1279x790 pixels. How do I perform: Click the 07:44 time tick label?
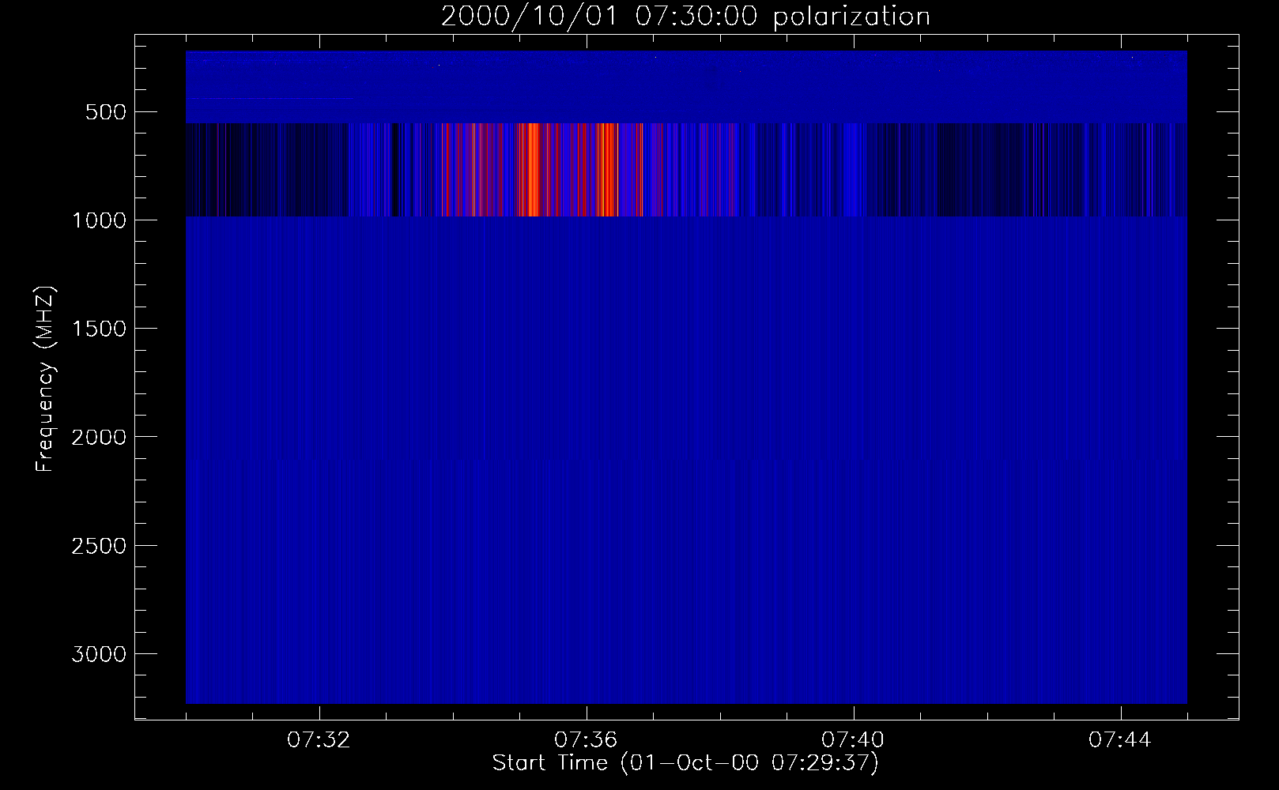pyautogui.click(x=1120, y=740)
